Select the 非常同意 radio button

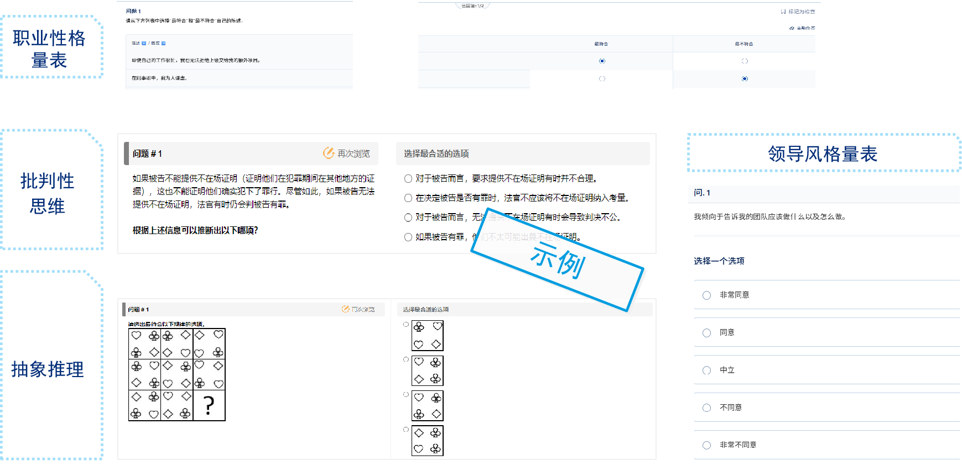(x=706, y=295)
